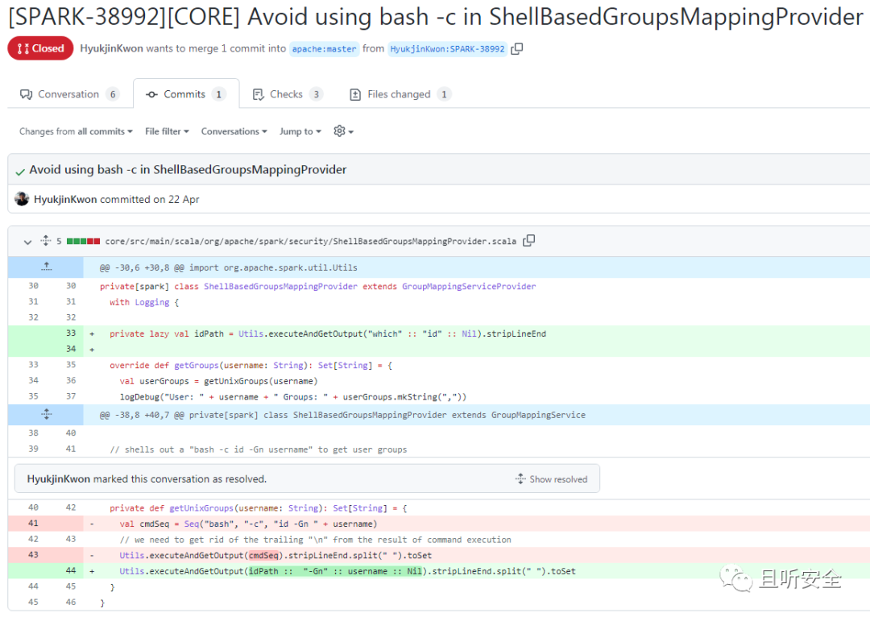Image resolution: width=870 pixels, height=617 pixels.
Task: Open HyukjinKwon's avatar in commit row
Action: (x=22, y=199)
